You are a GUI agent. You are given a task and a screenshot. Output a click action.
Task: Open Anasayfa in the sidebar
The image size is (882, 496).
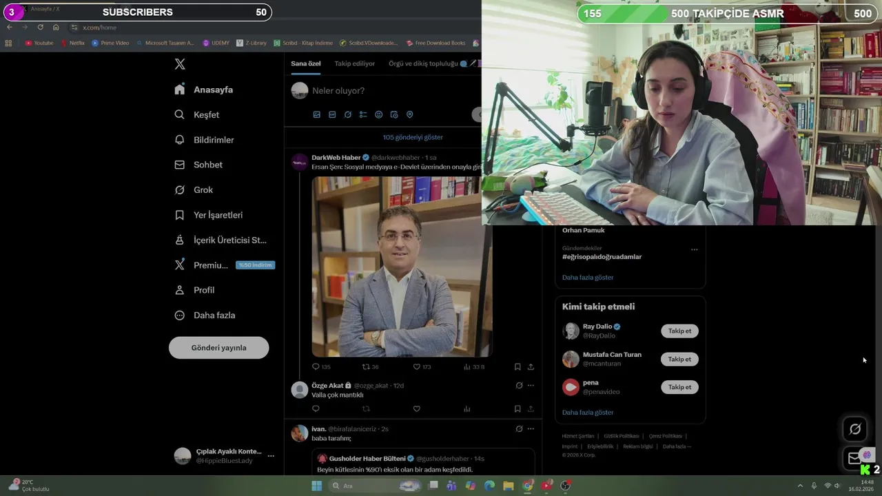click(204, 90)
